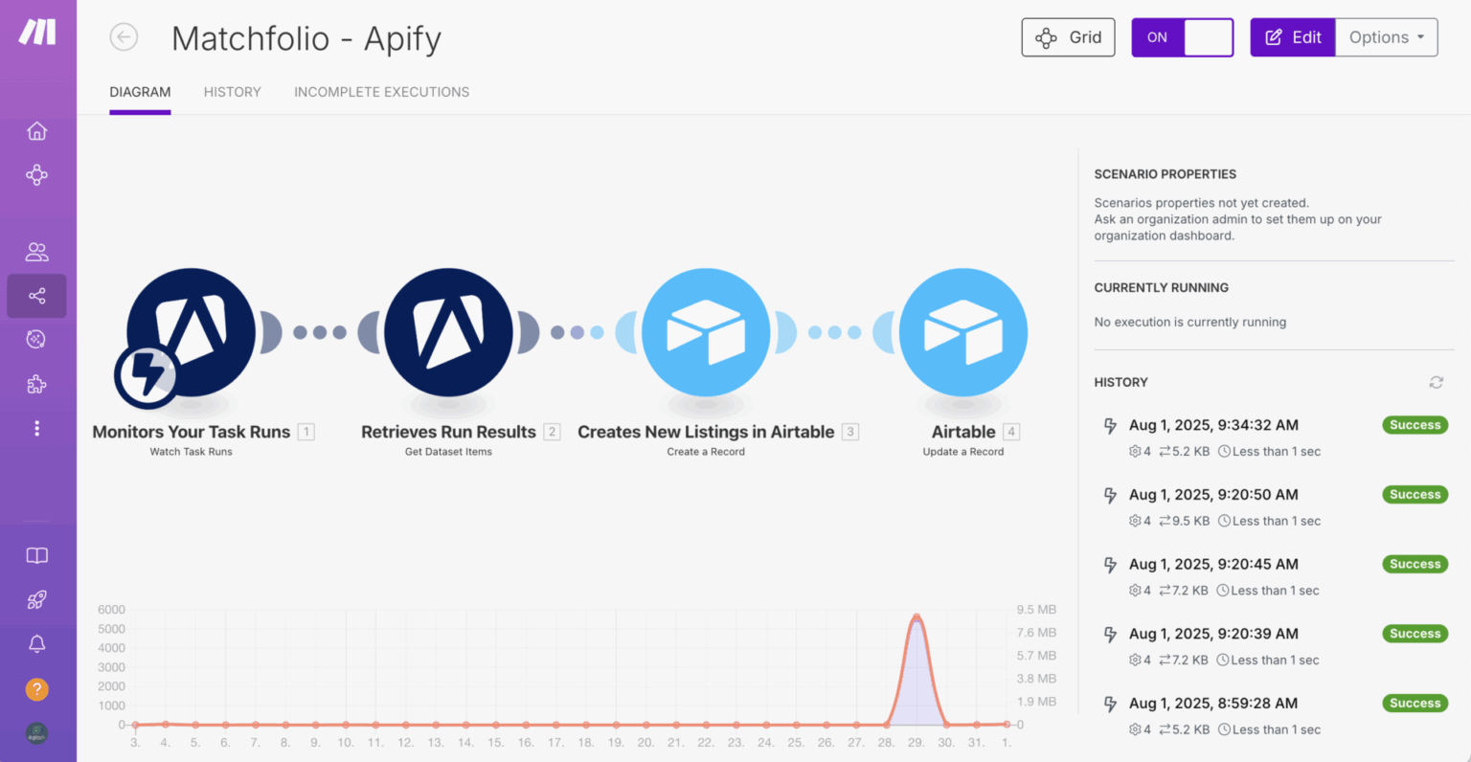The width and height of the screenshot is (1471, 762).
Task: Click the Matchfolio - Apify scenario title
Action: (306, 38)
